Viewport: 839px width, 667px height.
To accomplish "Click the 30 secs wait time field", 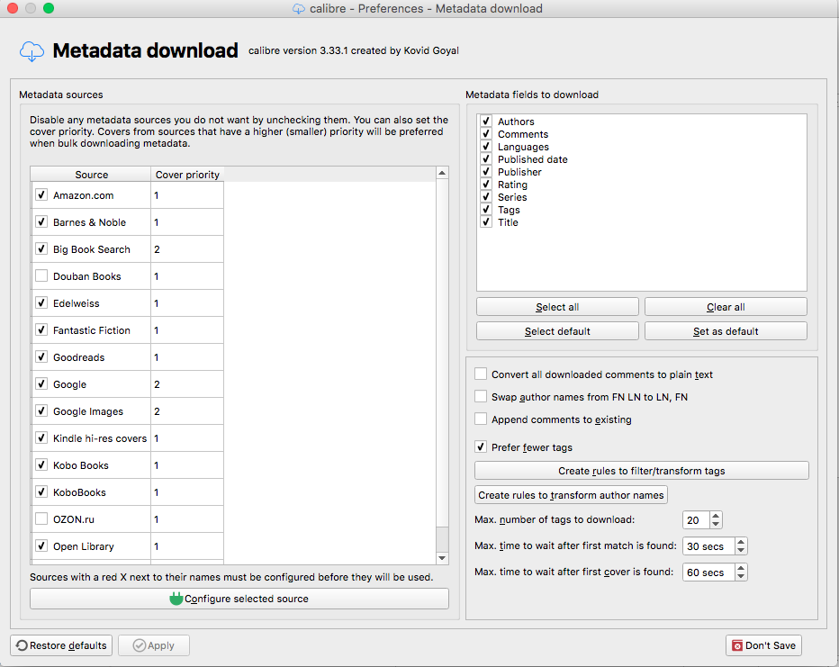I will tap(709, 546).
